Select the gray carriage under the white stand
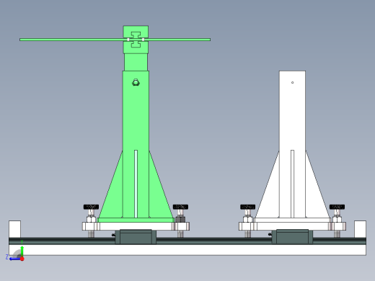Viewport: 375px width, 281px height. [292, 237]
